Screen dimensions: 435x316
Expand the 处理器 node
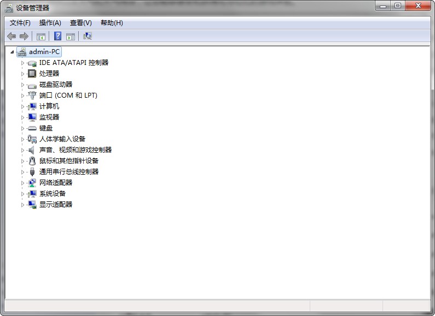[23, 74]
